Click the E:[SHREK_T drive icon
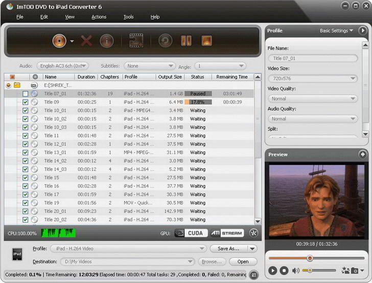This screenshot has width=372, height=283. click(x=34, y=85)
